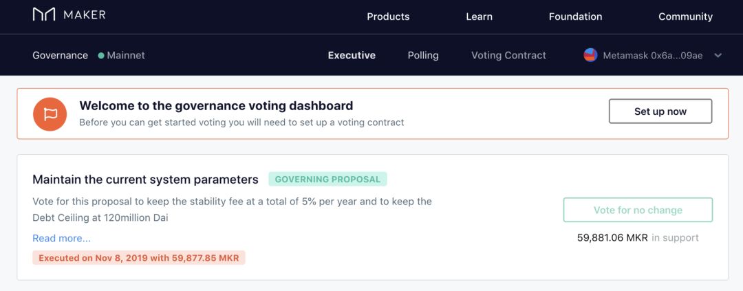Switch to the Polling tab
The width and height of the screenshot is (743, 291).
(x=423, y=56)
